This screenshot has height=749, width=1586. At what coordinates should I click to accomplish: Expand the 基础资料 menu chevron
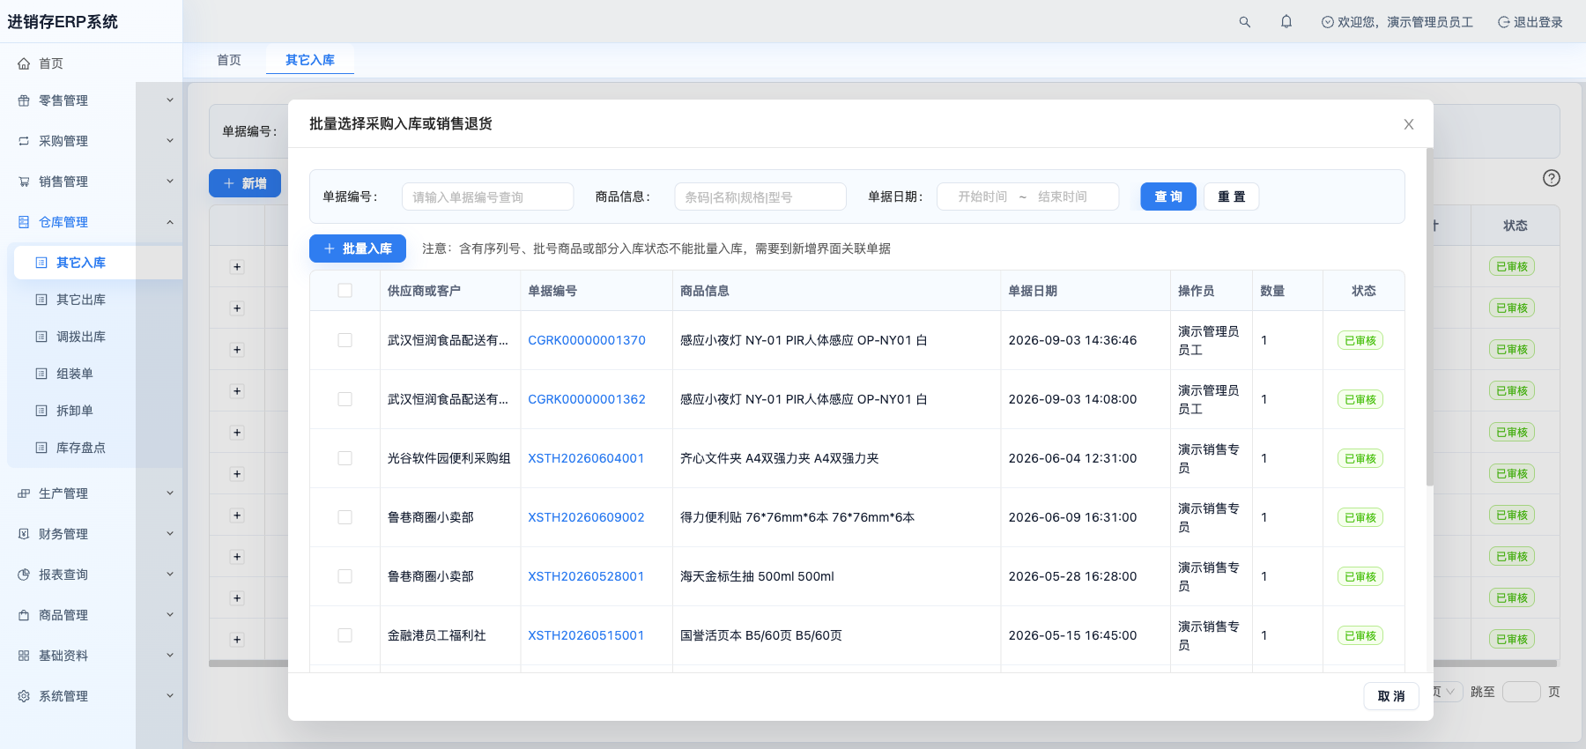tap(170, 656)
